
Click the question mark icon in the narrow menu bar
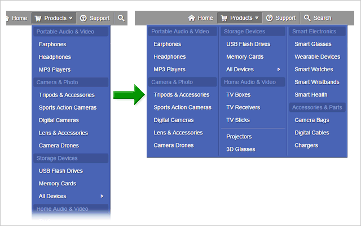coord(83,18)
